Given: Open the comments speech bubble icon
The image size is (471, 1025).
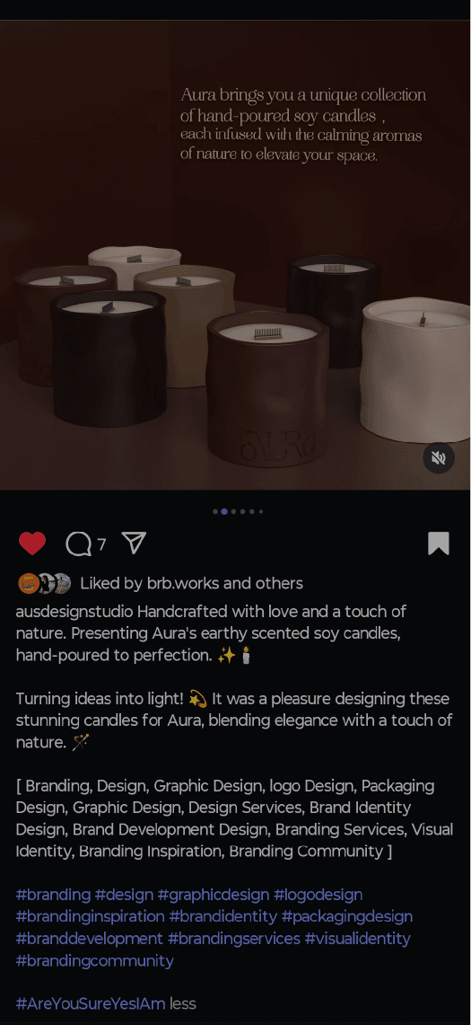Looking at the screenshot, I should pos(78,543).
